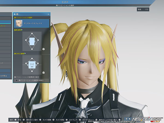Click the 操作ウィンドウ切り替え key icon
Image resolution: width=164 pixels, height=123 pixels.
[x=119, y=120]
